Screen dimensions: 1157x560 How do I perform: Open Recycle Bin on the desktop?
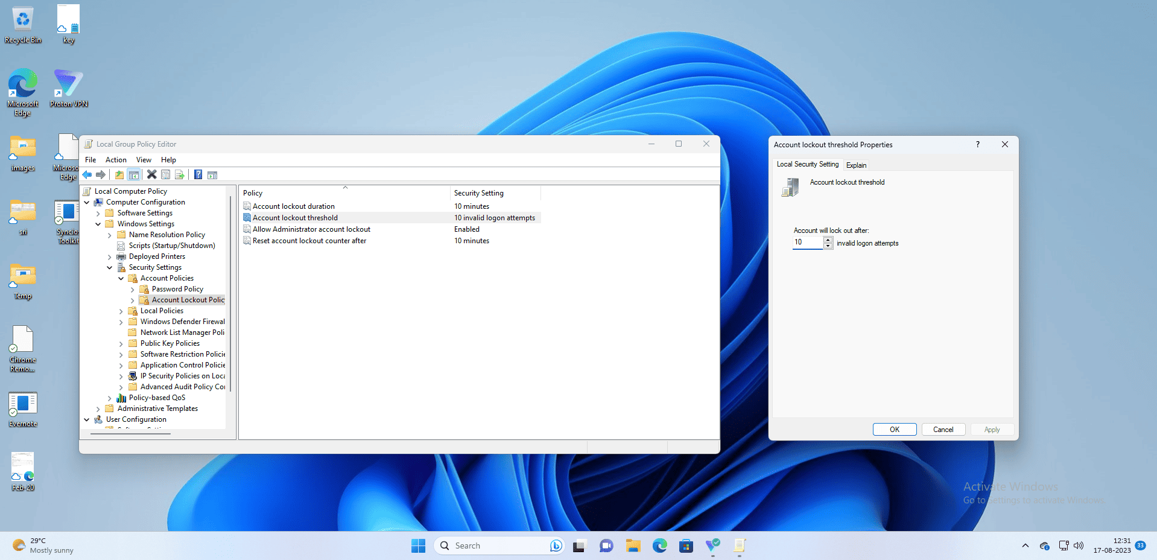coord(23,25)
